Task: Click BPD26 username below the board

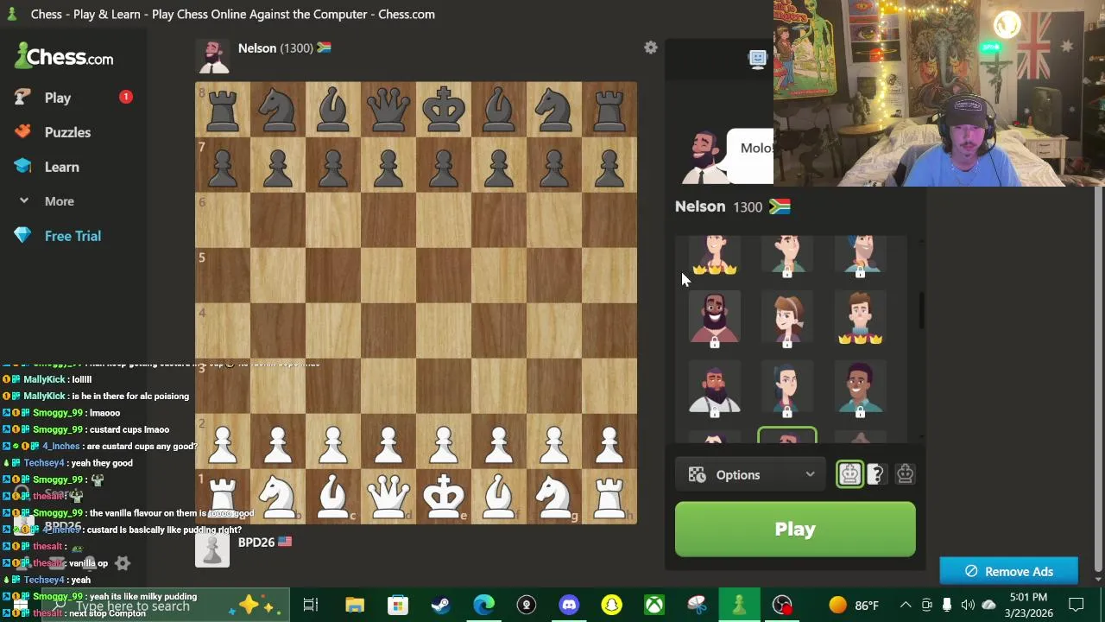Action: 256,543
